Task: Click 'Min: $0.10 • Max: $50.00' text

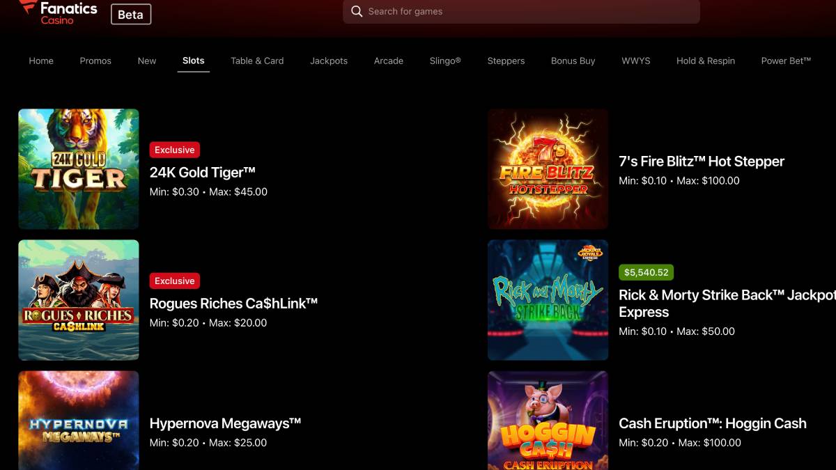Action: point(676,331)
